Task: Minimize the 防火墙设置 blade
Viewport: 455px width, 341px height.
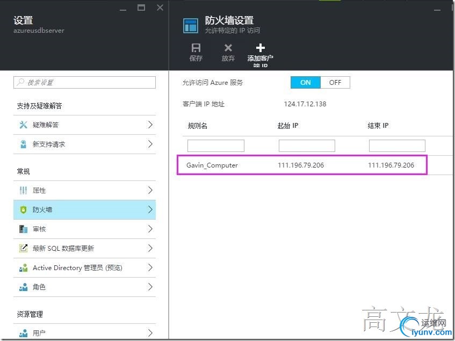Action: [x=437, y=10]
